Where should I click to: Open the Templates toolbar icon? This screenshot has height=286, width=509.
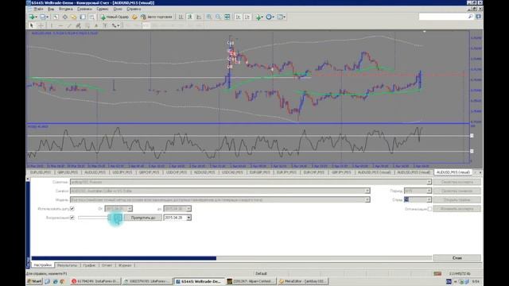tap(281, 17)
